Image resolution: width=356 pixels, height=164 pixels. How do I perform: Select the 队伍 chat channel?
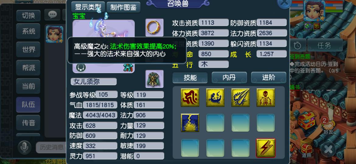(28, 104)
